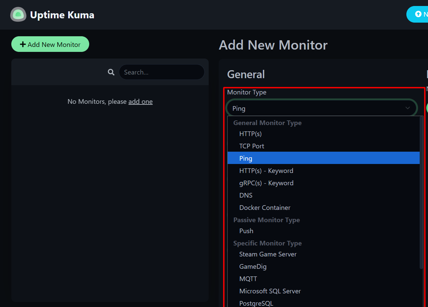Open the Monitor Type dropdown showing Ping
Viewport: 428px width, 307px height.
(321, 108)
